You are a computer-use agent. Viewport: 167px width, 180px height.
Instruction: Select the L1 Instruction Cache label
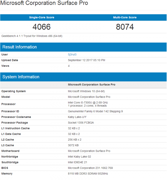pos(16,128)
